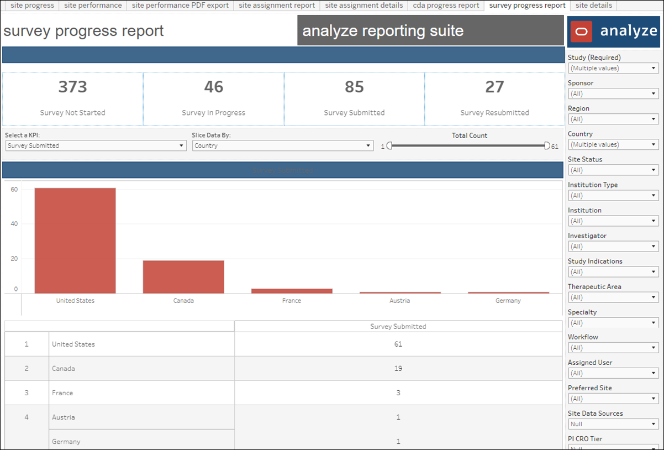Expand the Assigned User dropdown
The width and height of the screenshot is (664, 450).
pos(613,373)
